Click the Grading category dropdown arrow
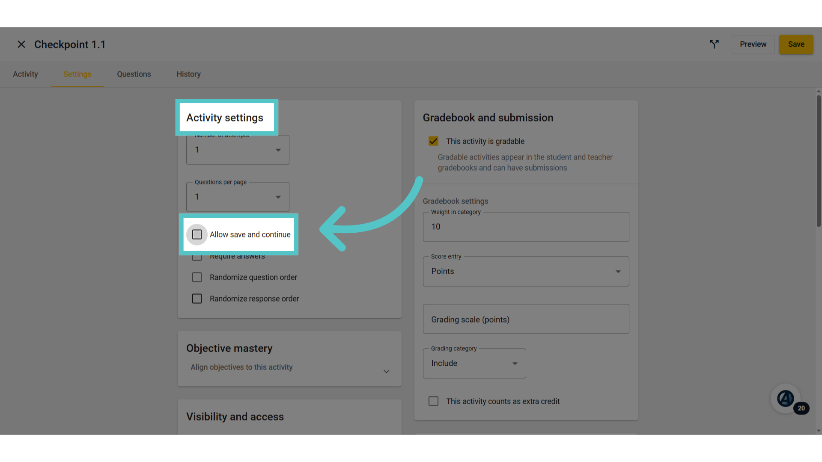This screenshot has width=822, height=462. pyautogui.click(x=515, y=364)
